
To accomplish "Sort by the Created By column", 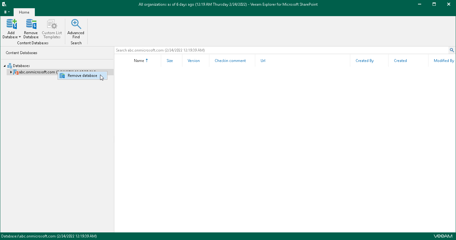I will pyautogui.click(x=364, y=61).
